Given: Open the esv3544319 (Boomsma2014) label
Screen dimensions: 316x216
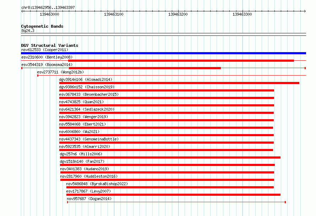Looking at the screenshot, I should 47,65.
